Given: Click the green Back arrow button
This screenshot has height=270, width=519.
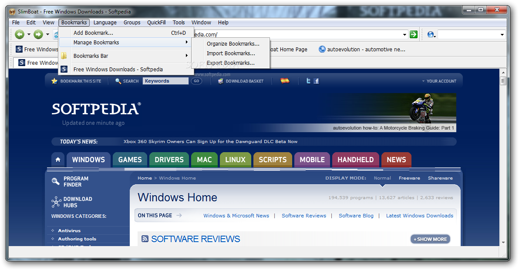Looking at the screenshot, I should tap(20, 34).
